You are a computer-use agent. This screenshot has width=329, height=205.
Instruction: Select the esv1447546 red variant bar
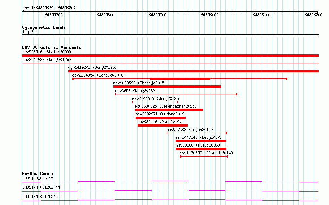point(201,141)
